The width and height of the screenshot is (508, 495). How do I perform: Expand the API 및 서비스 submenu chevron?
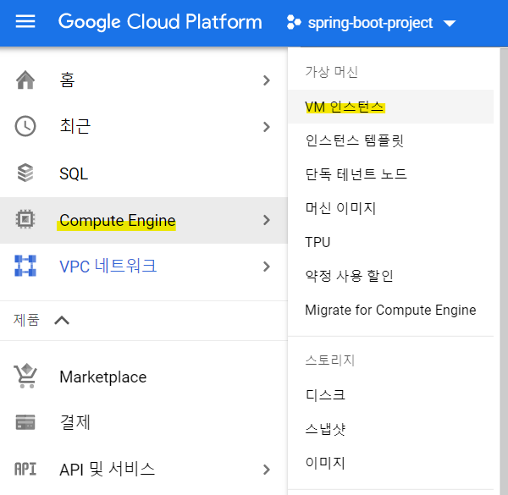(x=267, y=470)
